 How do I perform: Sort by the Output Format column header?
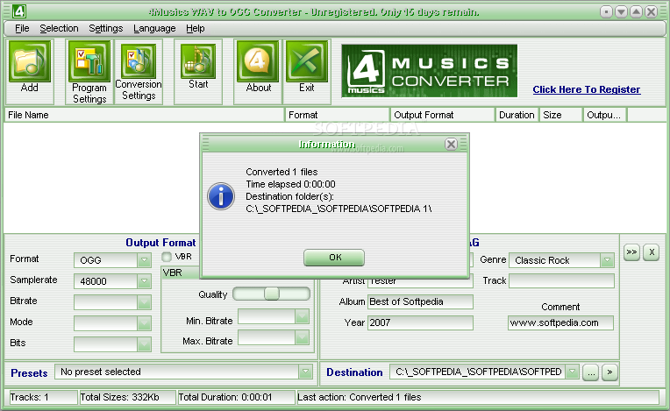[442, 115]
